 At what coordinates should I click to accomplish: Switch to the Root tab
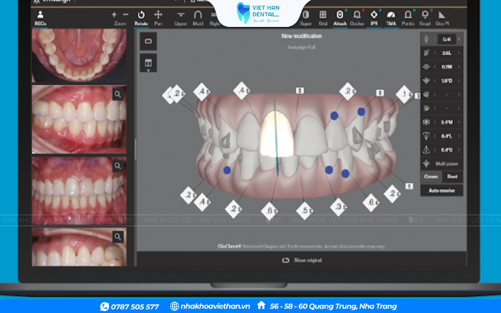click(x=452, y=177)
